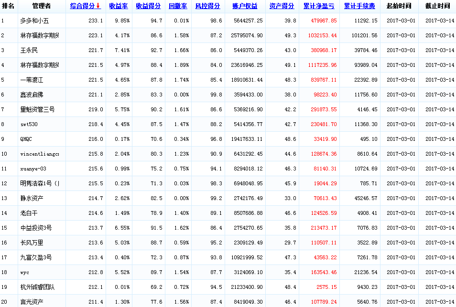Image resolution: width=456 pixels, height=307 pixels.
Task: Click manager name xuanye-03
Action: 33,169
